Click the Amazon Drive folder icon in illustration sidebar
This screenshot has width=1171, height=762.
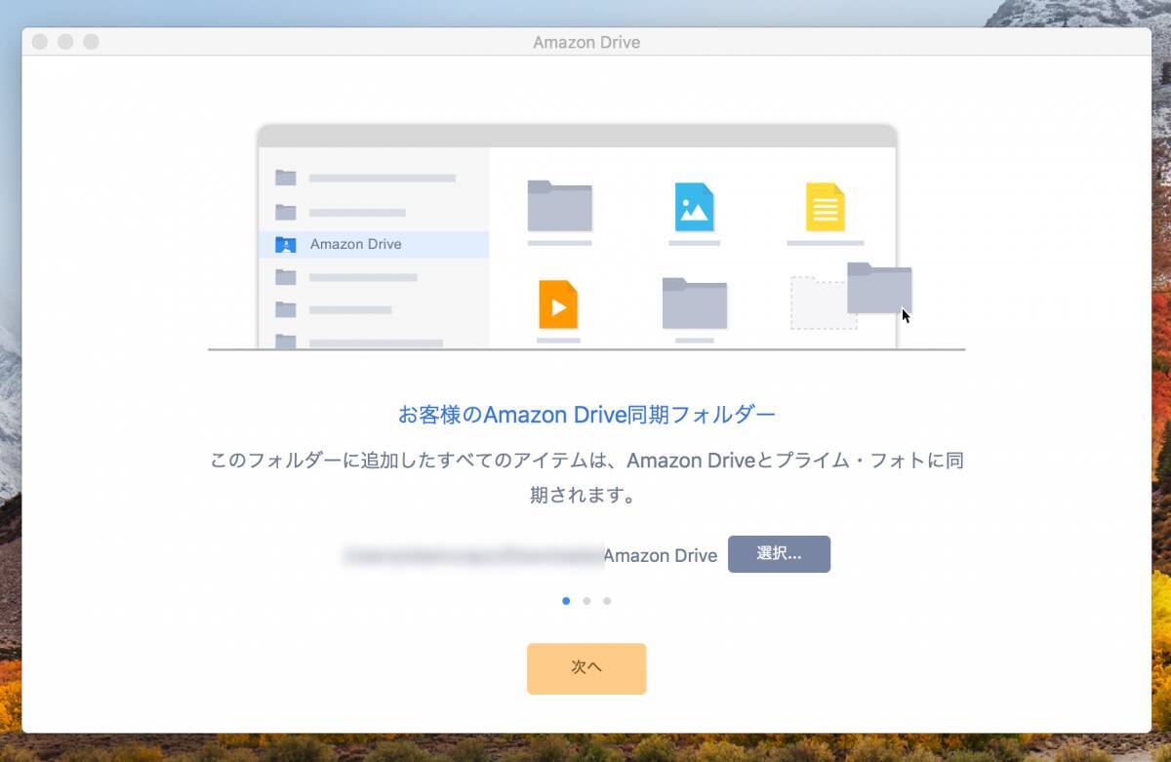285,244
